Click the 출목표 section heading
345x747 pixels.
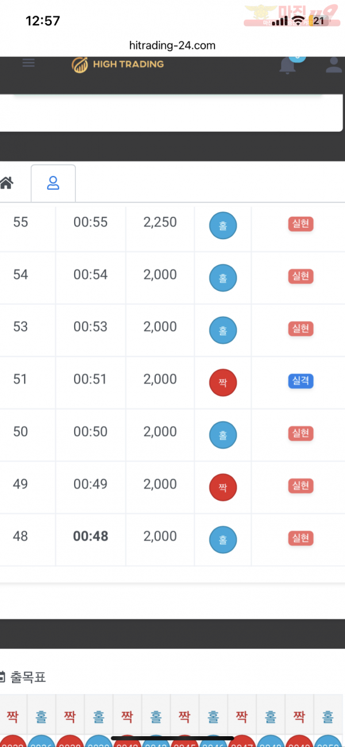pyautogui.click(x=23, y=677)
